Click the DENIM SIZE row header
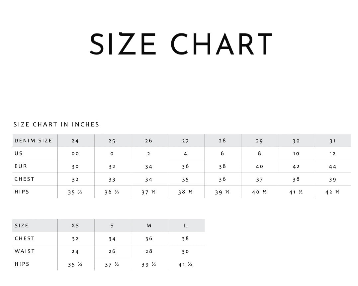 [x=33, y=141]
